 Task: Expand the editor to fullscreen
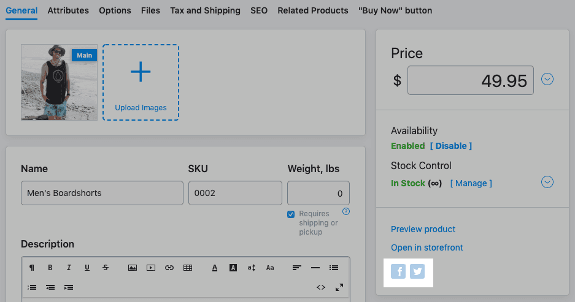click(x=339, y=287)
